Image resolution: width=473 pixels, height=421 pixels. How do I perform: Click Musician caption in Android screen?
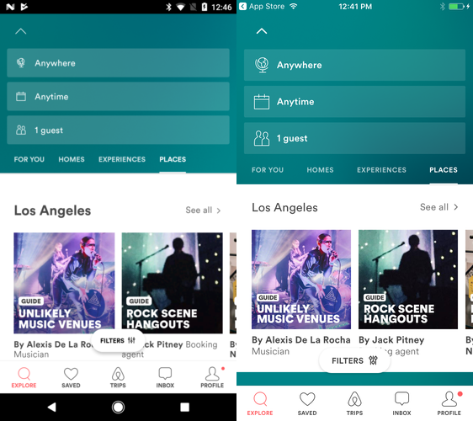31,354
